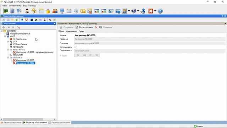The height and width of the screenshot is (128, 227).
Task: Click the portrait photo toolbar icon
Action: click(x=124, y=11)
